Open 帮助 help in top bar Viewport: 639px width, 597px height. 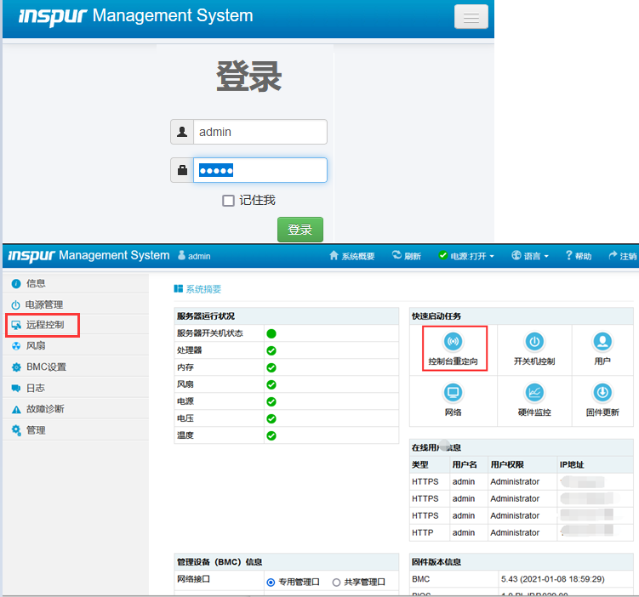579,256
